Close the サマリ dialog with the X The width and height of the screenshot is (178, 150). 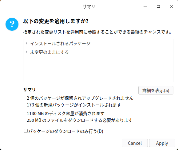coord(172,6)
